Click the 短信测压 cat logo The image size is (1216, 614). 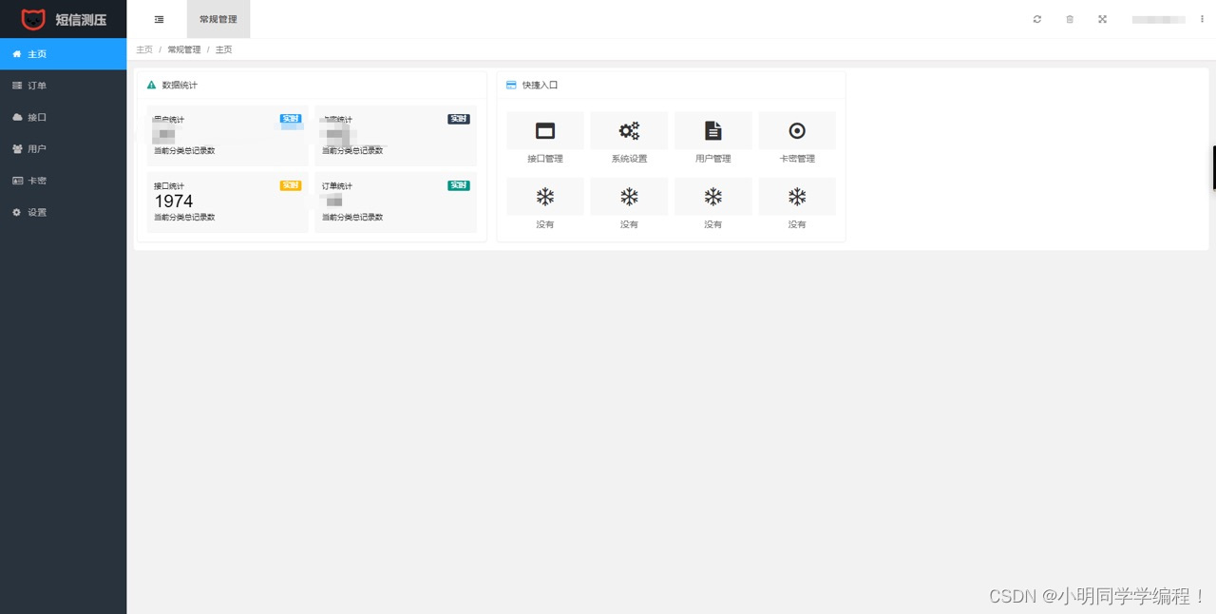click(33, 19)
